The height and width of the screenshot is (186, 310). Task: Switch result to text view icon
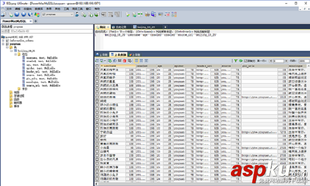(146, 61)
